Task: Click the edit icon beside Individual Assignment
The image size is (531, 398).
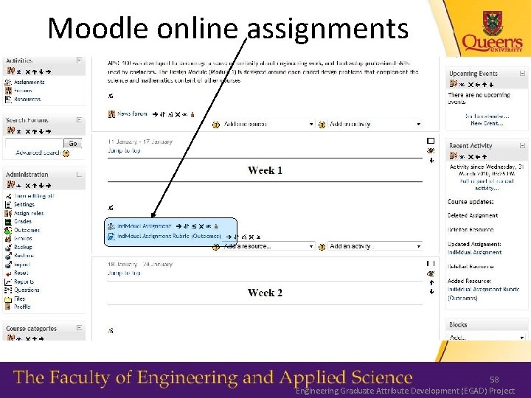Action: pos(194,226)
